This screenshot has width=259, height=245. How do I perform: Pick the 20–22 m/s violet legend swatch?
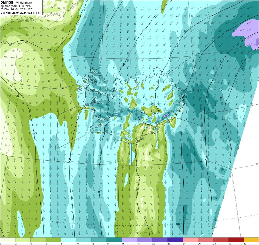pyautogui.click(x=160, y=240)
